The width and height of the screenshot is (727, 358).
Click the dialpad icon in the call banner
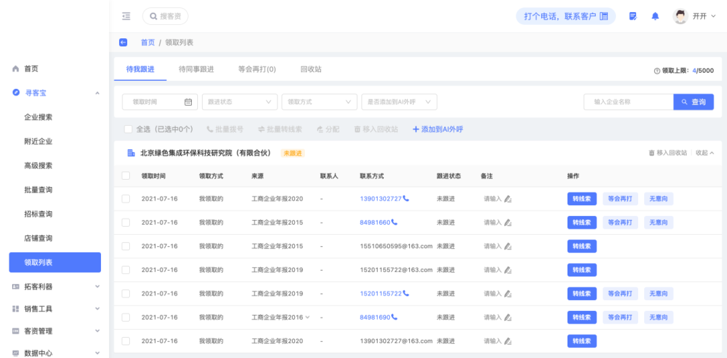click(604, 16)
